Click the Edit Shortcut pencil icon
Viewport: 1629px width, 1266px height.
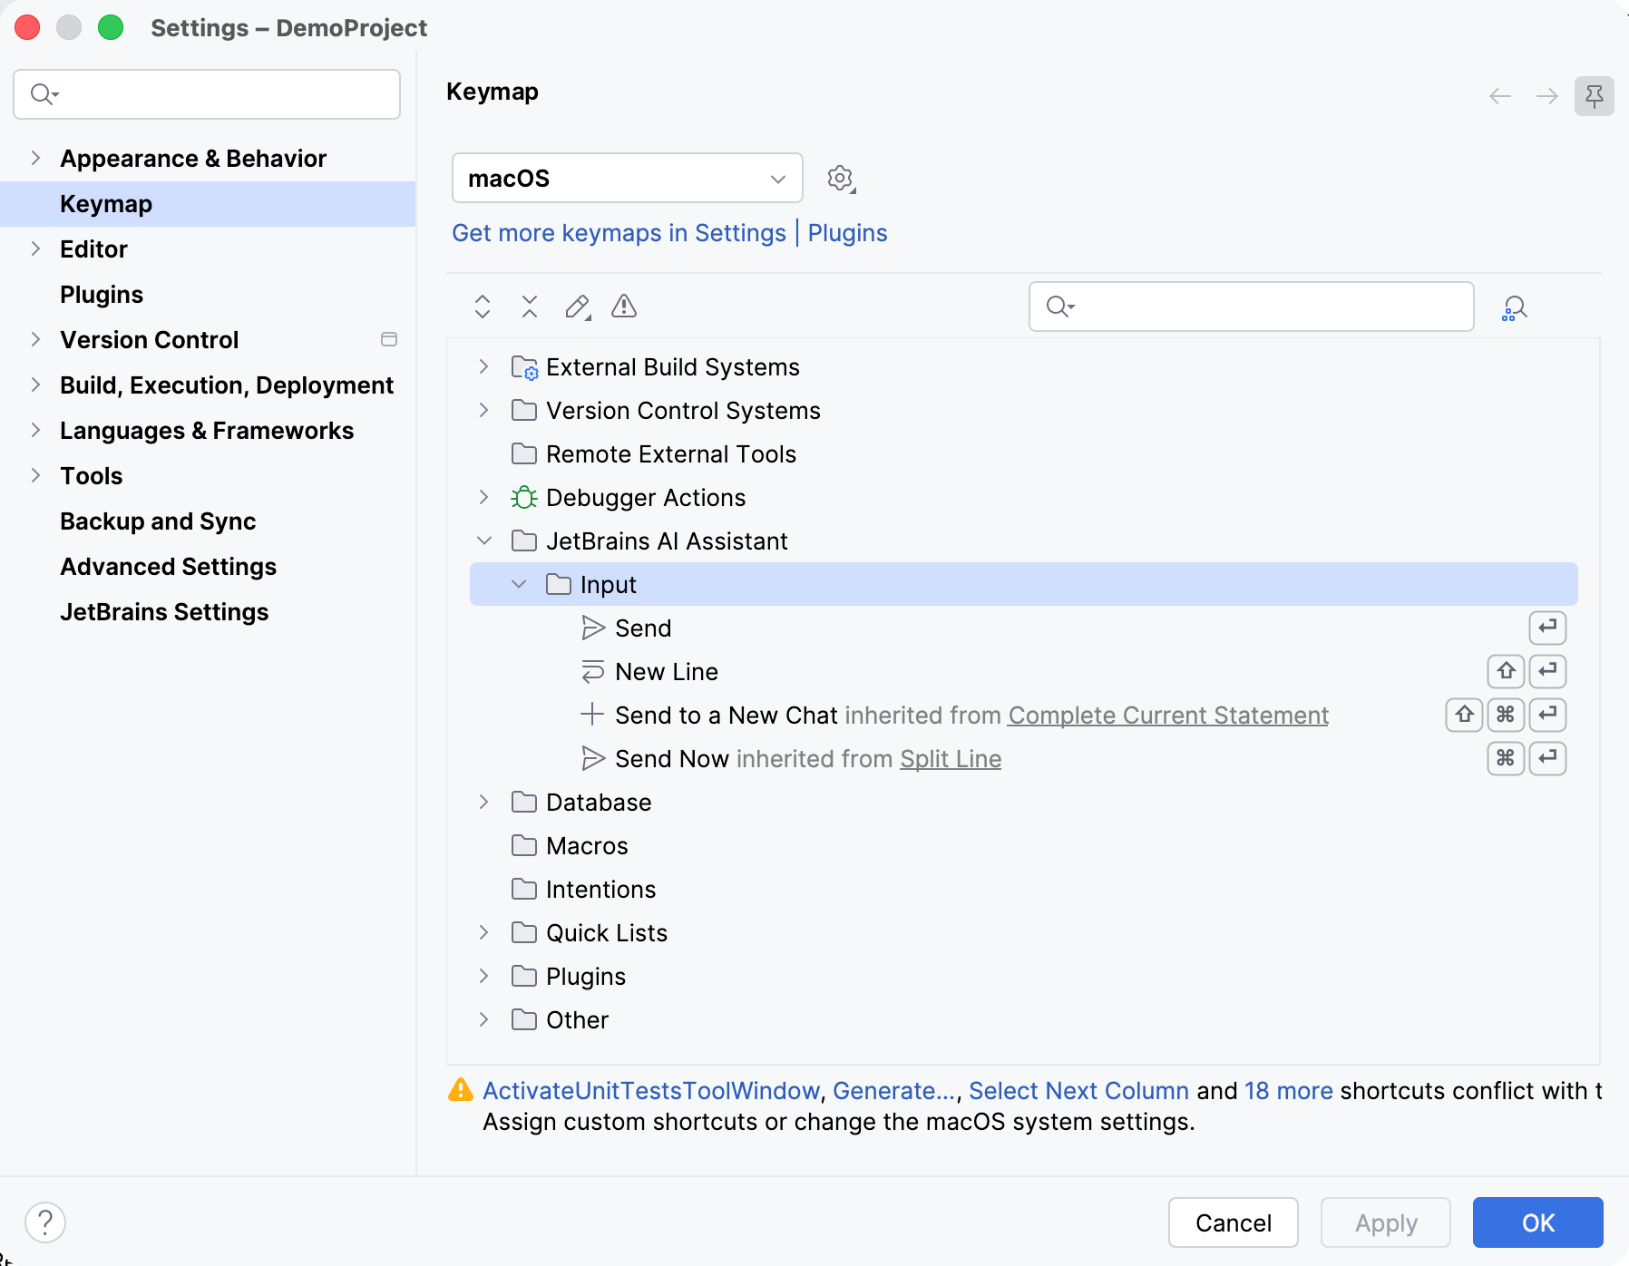point(578,307)
